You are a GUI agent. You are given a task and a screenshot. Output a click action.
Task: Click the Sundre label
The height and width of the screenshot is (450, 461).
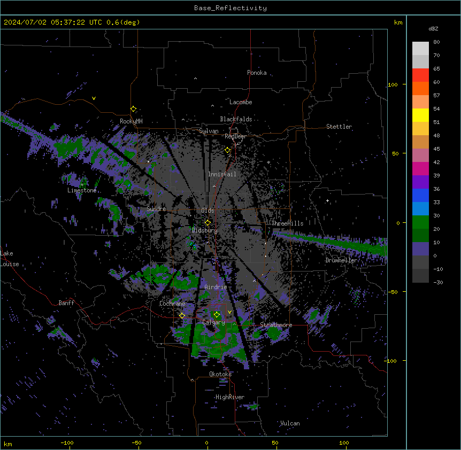[x=156, y=209]
